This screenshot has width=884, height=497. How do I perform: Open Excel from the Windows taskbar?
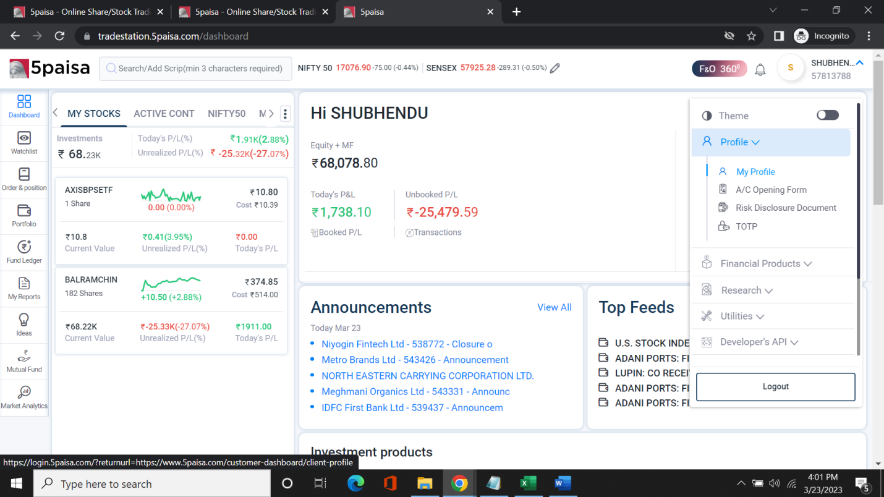pos(528,483)
